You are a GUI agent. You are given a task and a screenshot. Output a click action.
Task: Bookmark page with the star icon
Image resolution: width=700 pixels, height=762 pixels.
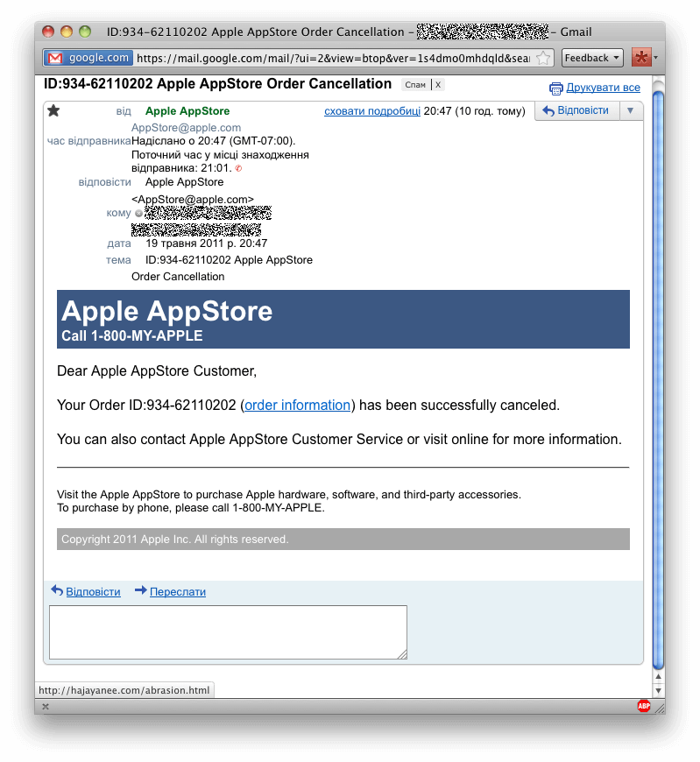[543, 59]
